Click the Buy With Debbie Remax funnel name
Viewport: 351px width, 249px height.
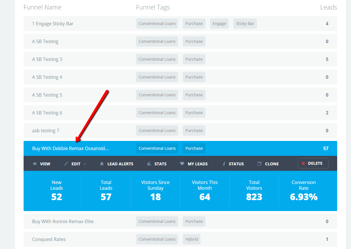pyautogui.click(x=70, y=148)
